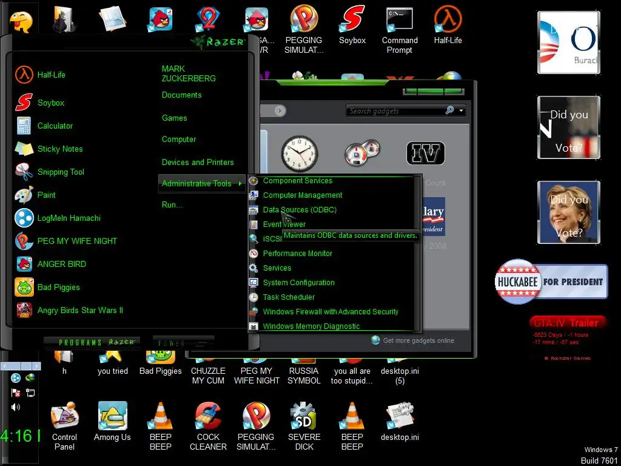The height and width of the screenshot is (466, 621).
Task: Open the Bad Piggies desktop shortcut
Action: click(x=160, y=363)
